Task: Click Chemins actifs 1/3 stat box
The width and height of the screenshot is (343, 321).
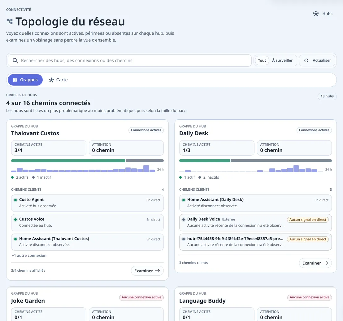Action: [x=217, y=148]
